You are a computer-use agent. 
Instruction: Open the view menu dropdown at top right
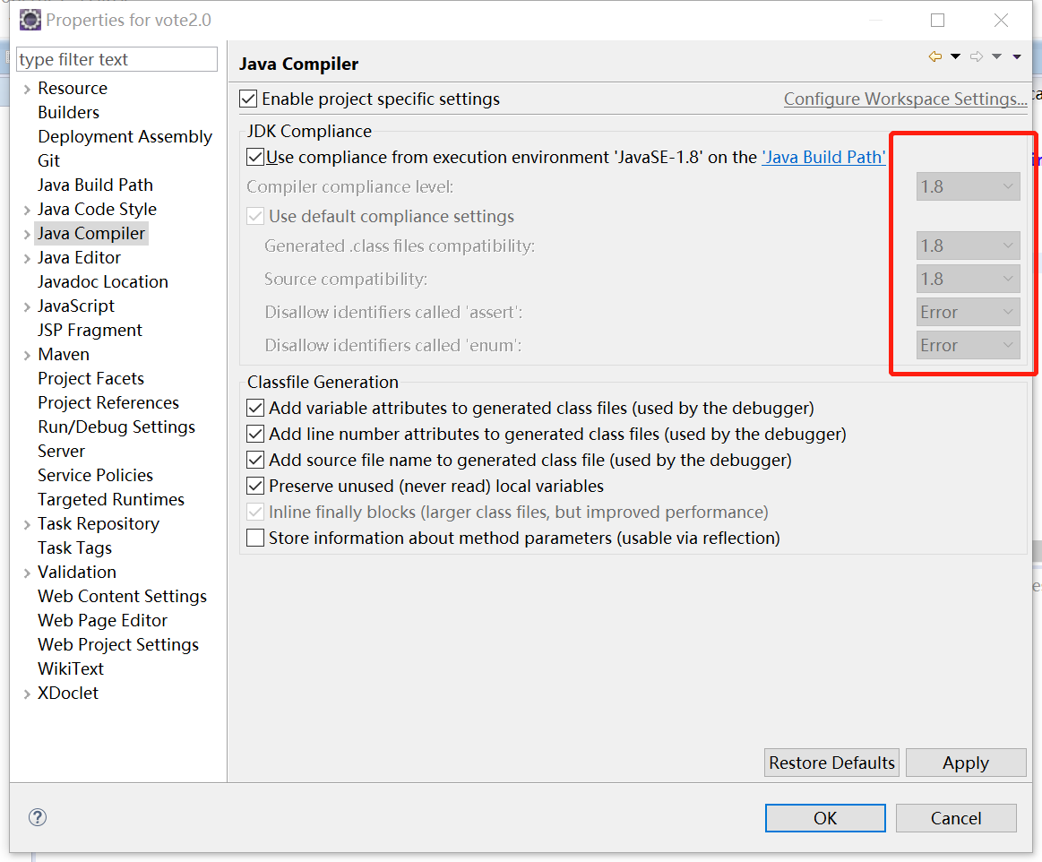point(1017,56)
